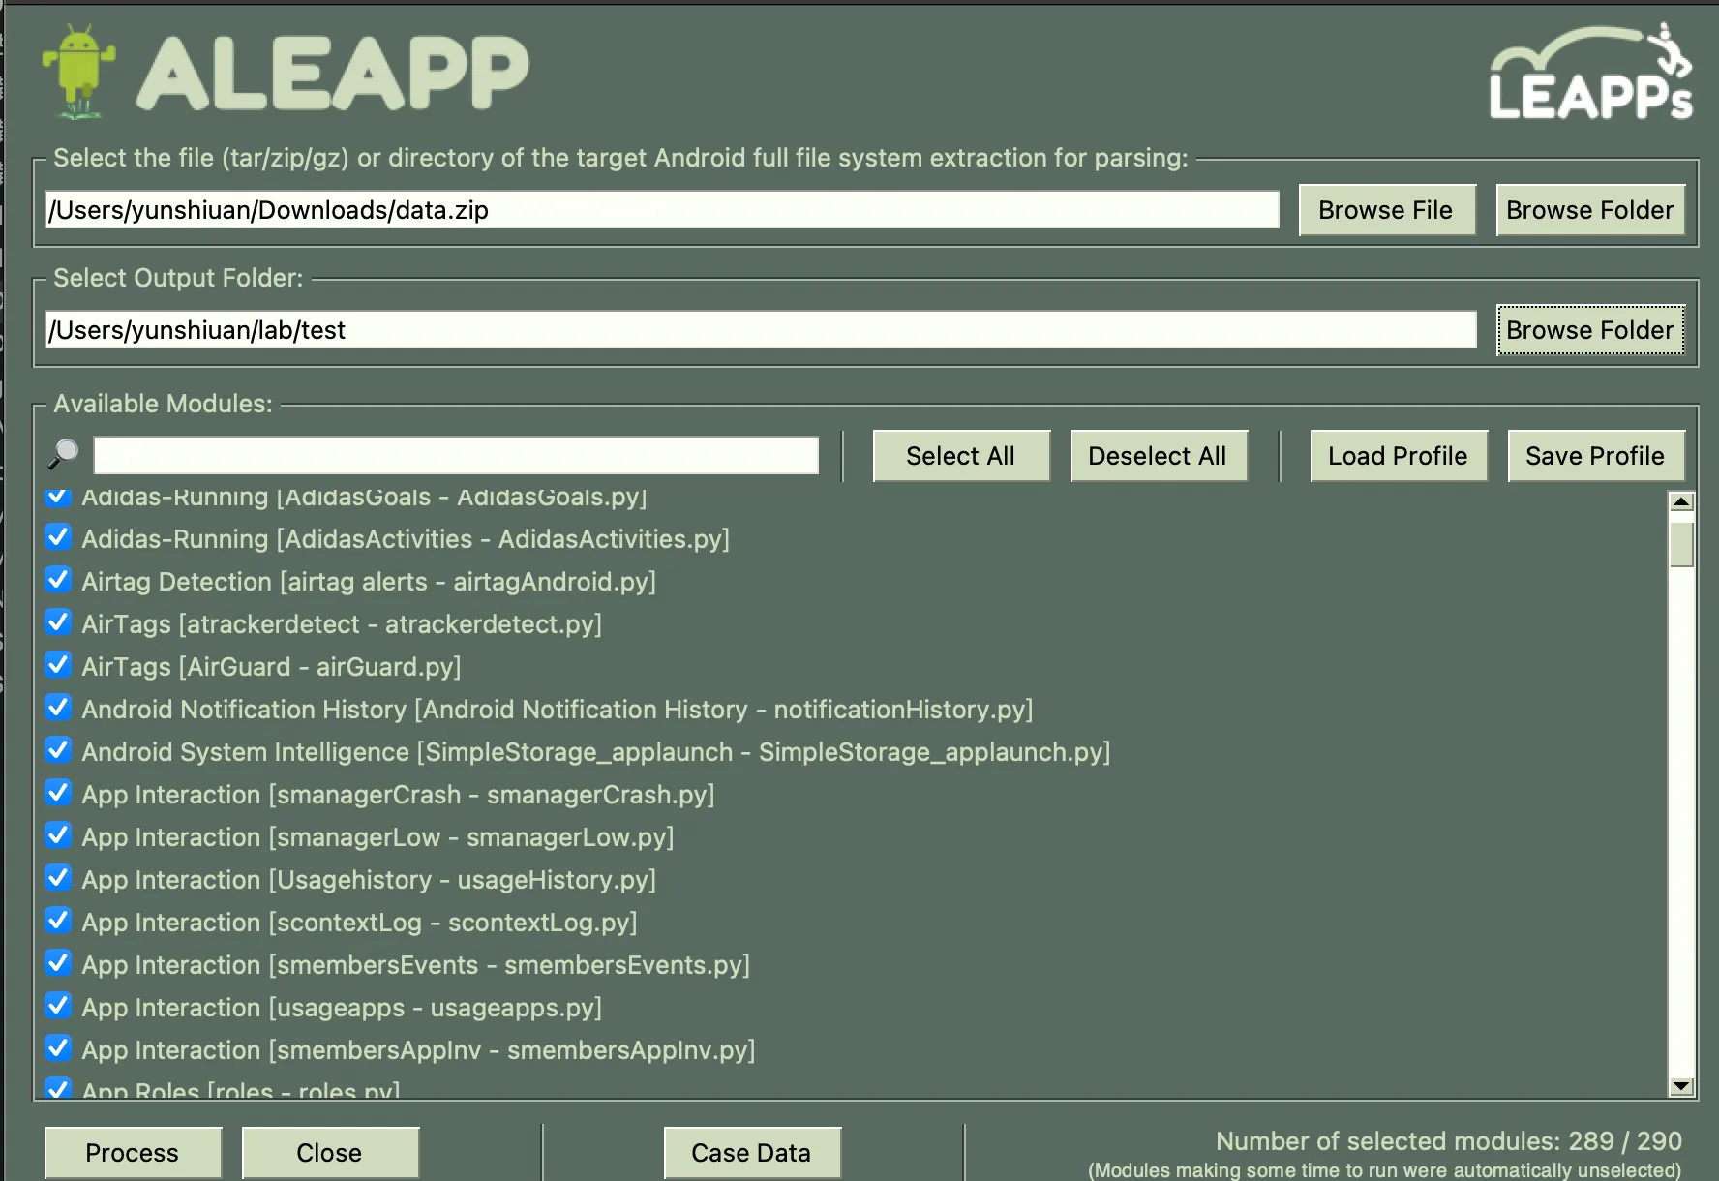Click Browse Folder for output folder
This screenshot has width=1719, height=1181.
(x=1590, y=330)
